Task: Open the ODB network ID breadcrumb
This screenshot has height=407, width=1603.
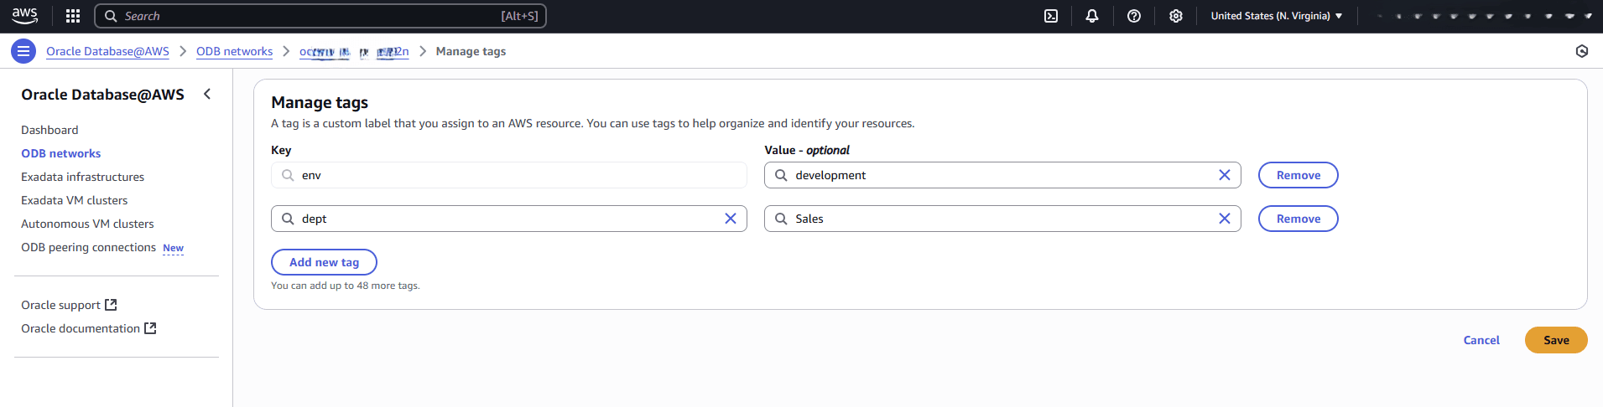Action: click(354, 51)
